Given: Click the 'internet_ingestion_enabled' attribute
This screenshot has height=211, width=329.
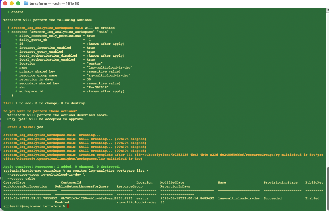Looking at the screenshot, I should pos(45,48).
